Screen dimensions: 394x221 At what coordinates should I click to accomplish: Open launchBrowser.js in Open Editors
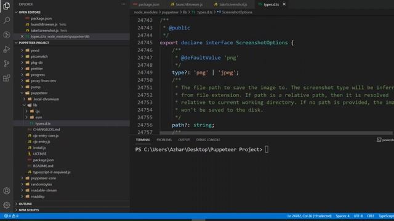coord(44,25)
